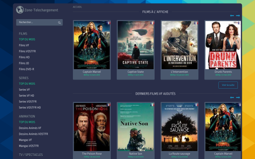
Task: Open the Captive State poster
Action: [x=135, y=45]
